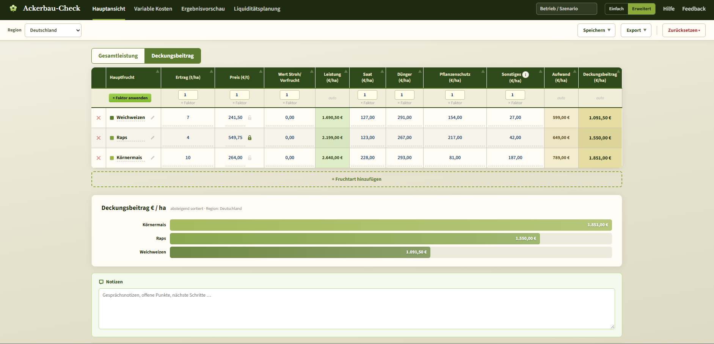Click the Ertrag factor input field
This screenshot has height=344, width=714.
click(188, 95)
